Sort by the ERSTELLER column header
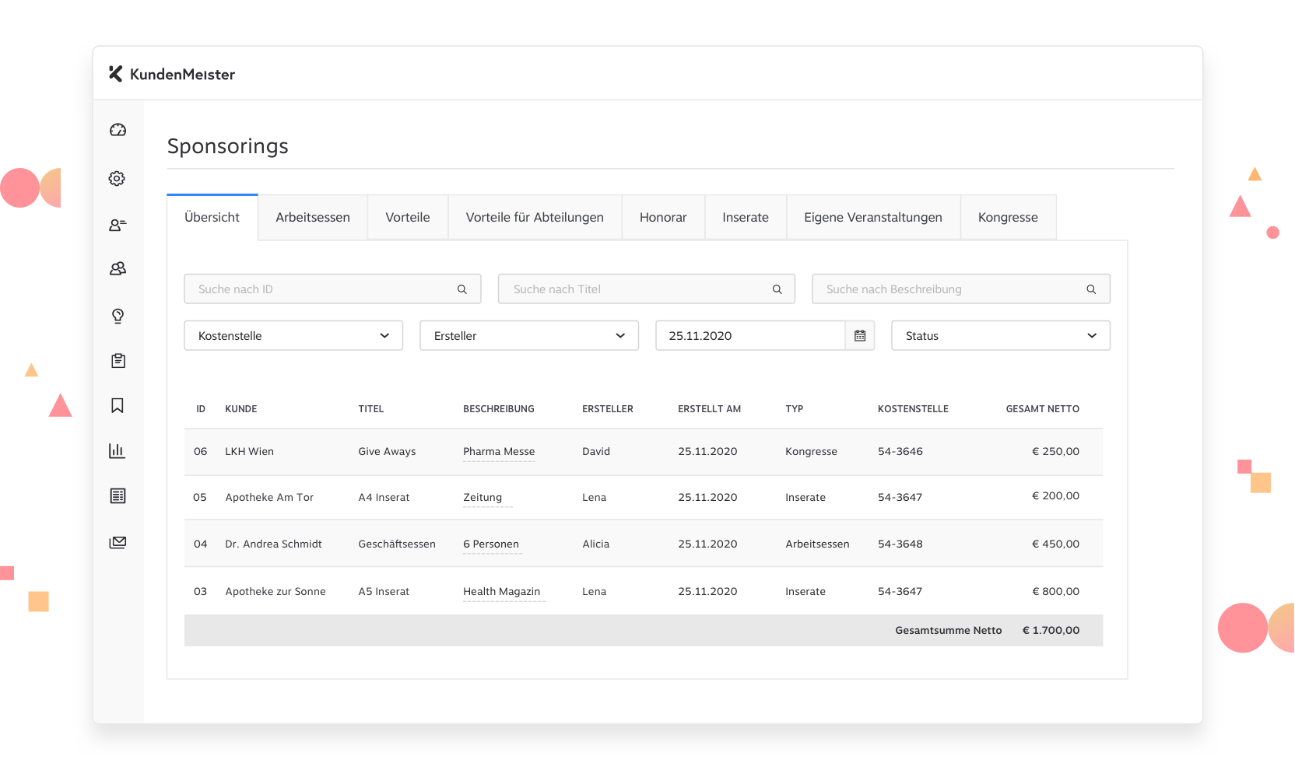Screen dimensions: 1295x770 point(608,409)
